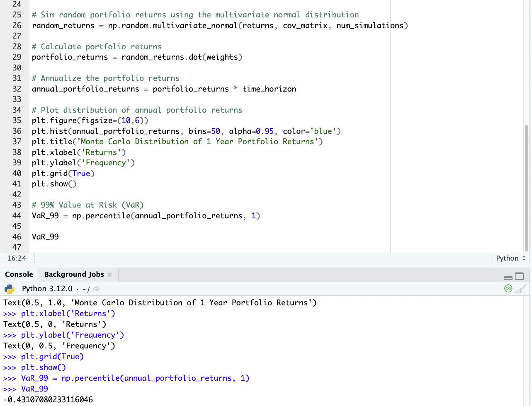Maximize the console pane
The image size is (532, 406).
tap(519, 276)
